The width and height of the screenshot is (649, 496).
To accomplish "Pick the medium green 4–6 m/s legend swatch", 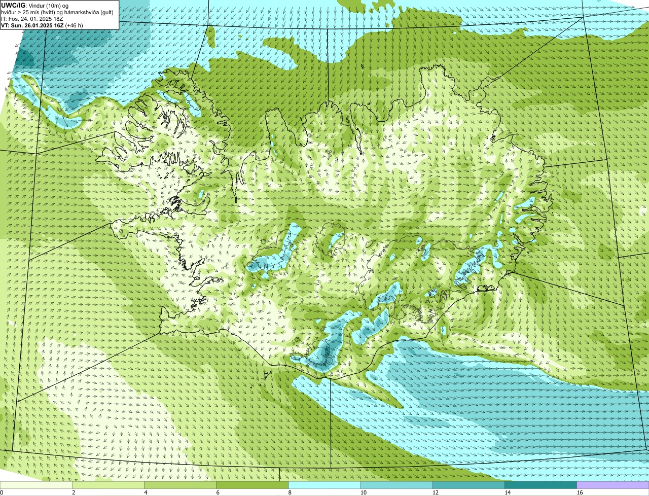I will point(180,485).
